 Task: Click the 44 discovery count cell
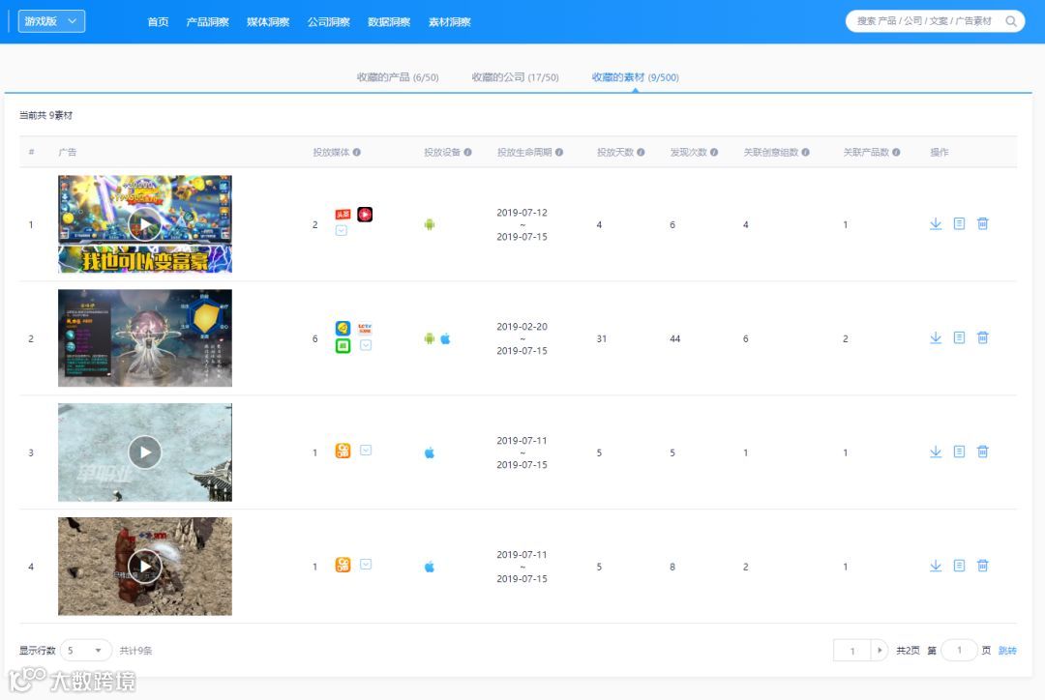pyautogui.click(x=675, y=339)
